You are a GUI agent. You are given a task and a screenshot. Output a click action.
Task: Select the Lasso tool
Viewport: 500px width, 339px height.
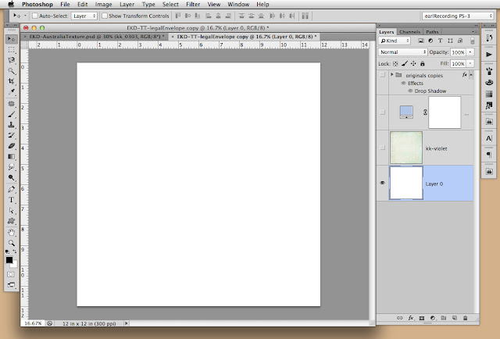click(11, 60)
